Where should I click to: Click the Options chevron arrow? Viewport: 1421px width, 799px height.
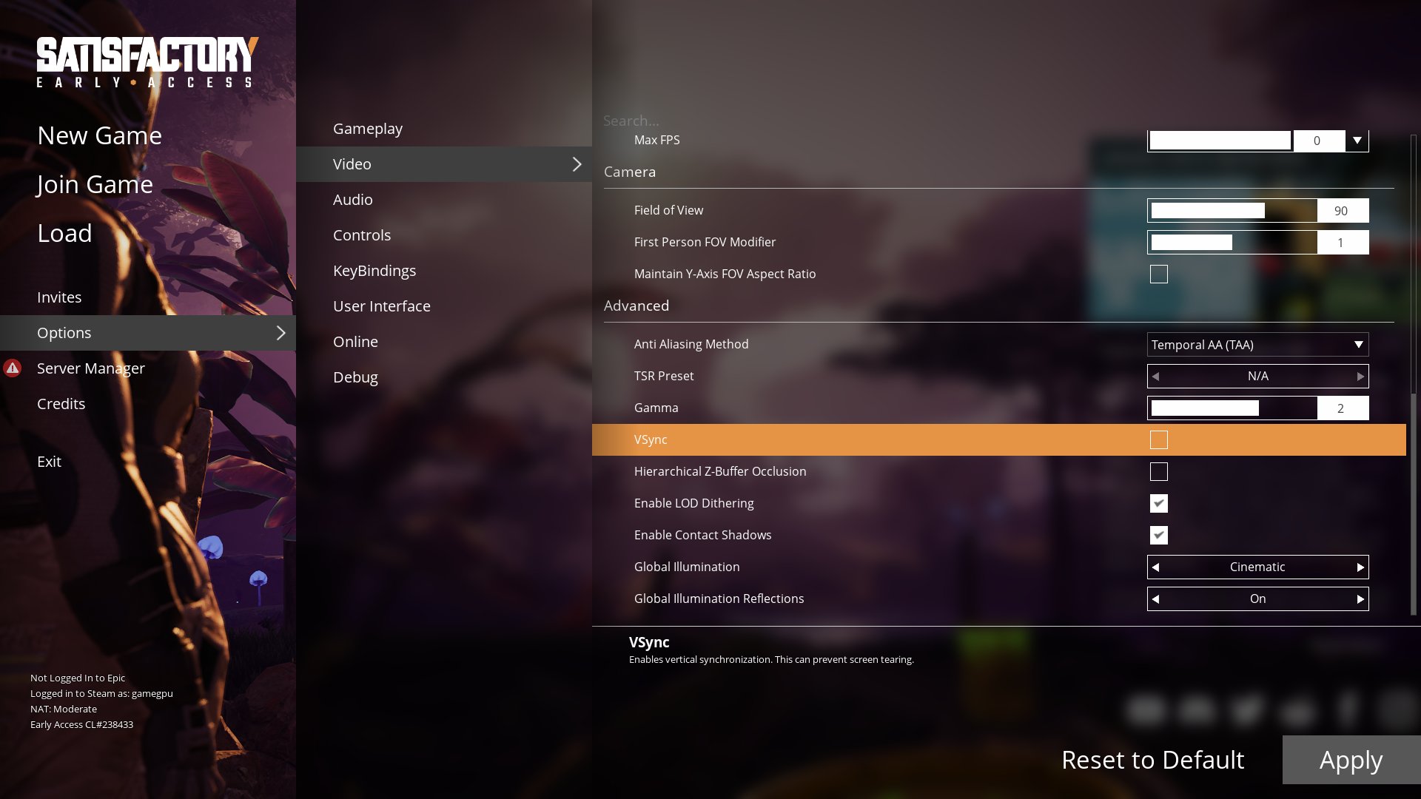point(281,333)
